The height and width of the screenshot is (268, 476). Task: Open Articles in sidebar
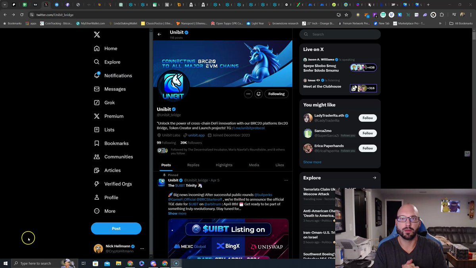[107, 170]
